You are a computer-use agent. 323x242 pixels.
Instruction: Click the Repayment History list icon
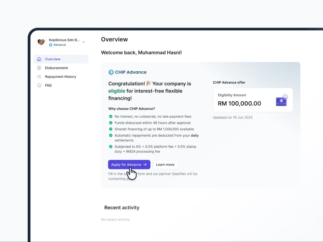(x=39, y=77)
